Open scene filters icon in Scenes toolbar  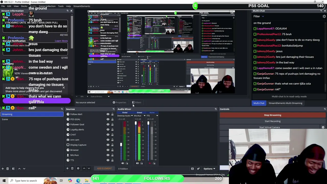click(13, 169)
